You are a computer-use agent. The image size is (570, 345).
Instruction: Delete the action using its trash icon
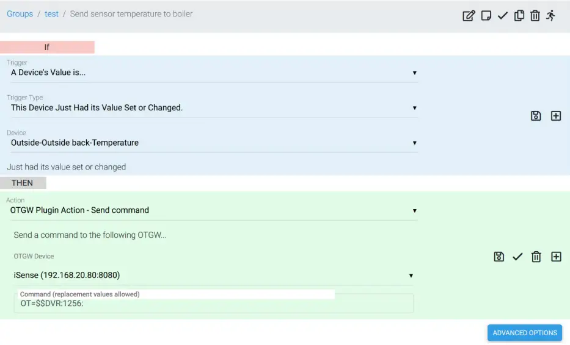tap(536, 257)
